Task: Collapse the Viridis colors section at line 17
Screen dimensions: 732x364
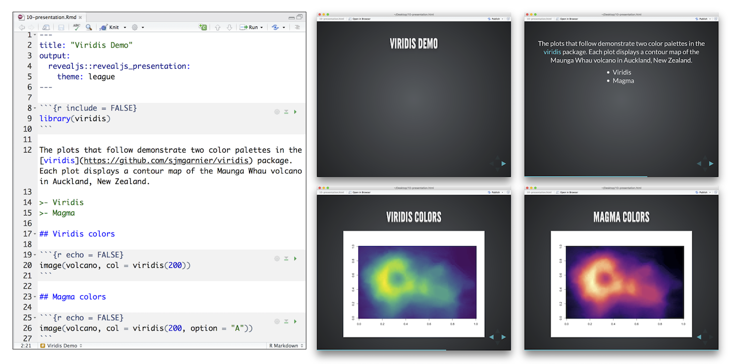Action: pyautogui.click(x=35, y=234)
